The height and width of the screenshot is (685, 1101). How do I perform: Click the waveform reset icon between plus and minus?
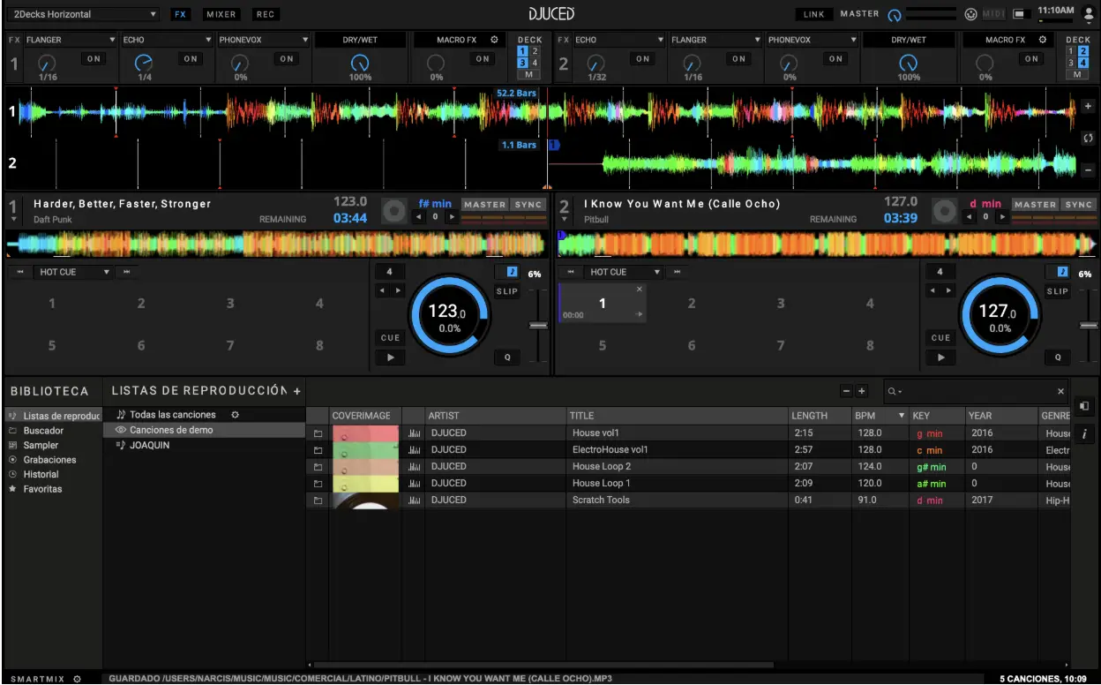[1088, 139]
